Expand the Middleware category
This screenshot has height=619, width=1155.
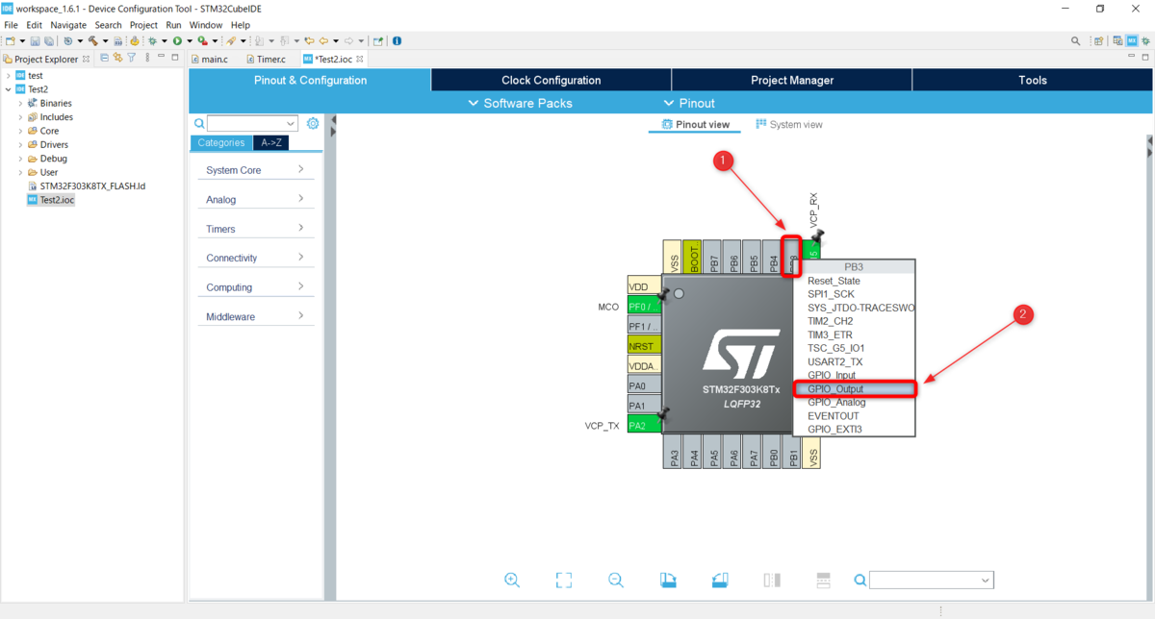tap(256, 316)
